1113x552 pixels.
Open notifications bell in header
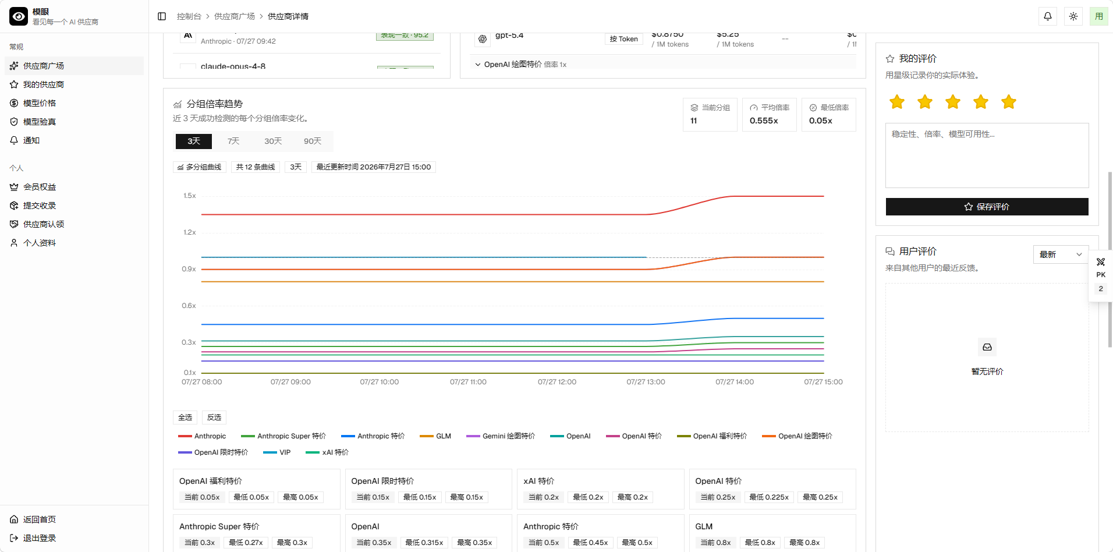(x=1048, y=16)
